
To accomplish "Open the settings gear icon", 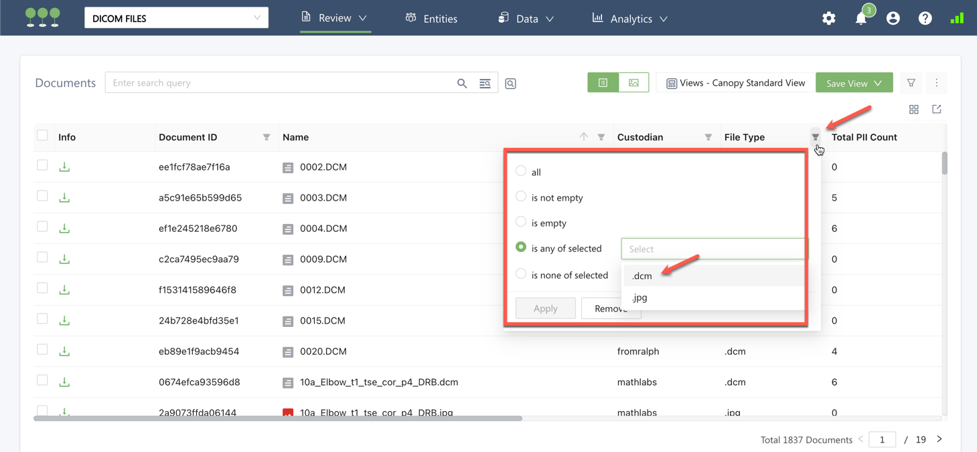I will (828, 19).
